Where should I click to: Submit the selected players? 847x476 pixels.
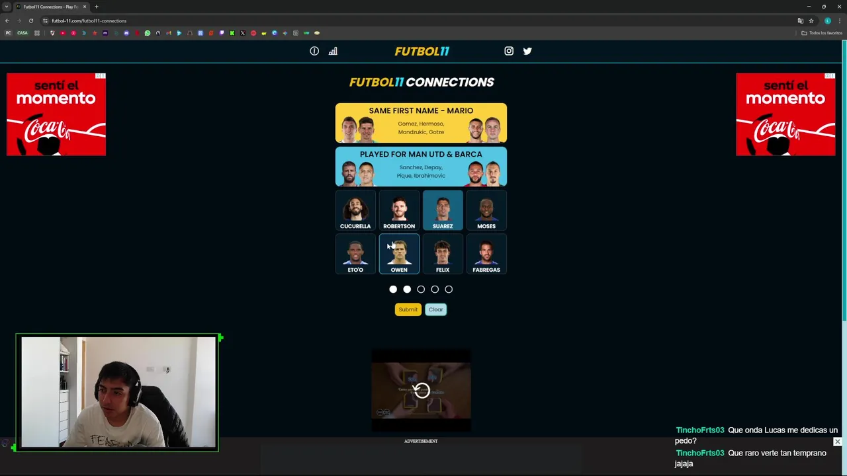coord(408,309)
